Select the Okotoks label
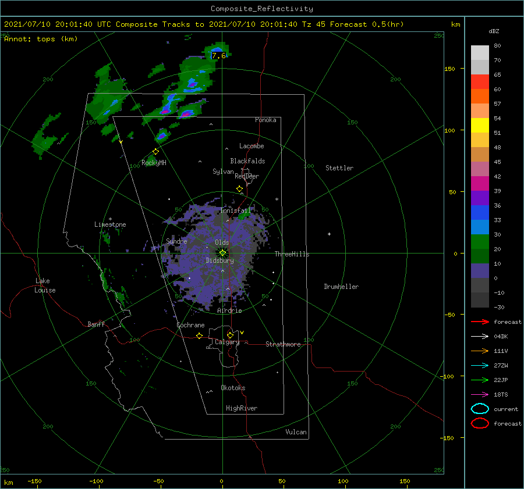524x489 pixels. pos(233,388)
